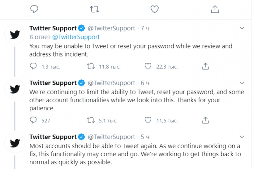Share the 'address this incident' tweet
The width and height of the screenshot is (254, 169).
[205, 66]
